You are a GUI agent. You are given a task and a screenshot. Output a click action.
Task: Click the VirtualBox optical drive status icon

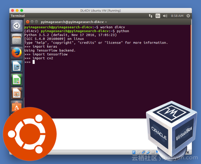(138, 152)
